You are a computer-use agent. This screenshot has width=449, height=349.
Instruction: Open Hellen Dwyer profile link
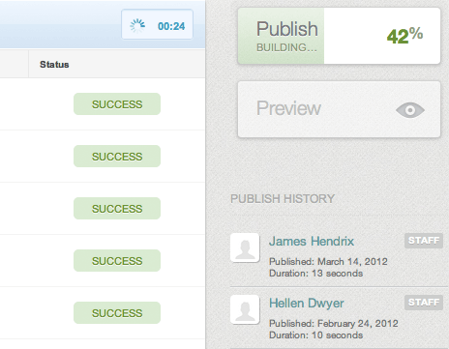307,304
